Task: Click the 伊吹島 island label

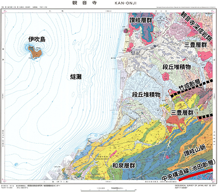Action: [37, 39]
